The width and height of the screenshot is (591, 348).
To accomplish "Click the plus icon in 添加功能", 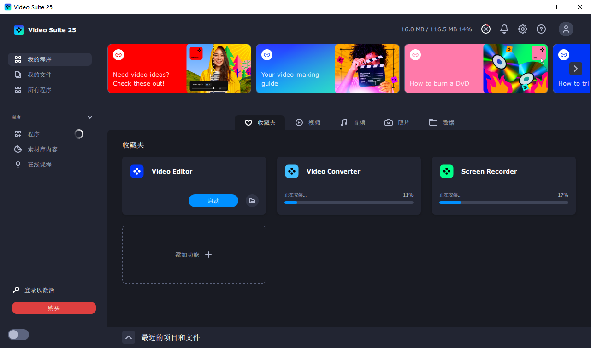I will pos(208,255).
